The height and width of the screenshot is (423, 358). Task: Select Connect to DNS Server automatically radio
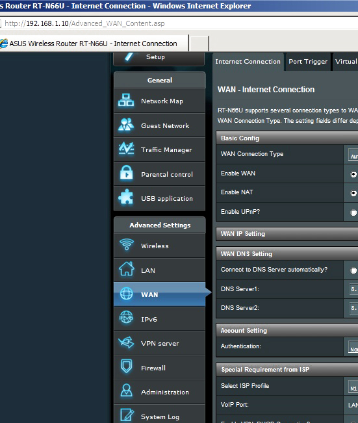click(353, 270)
